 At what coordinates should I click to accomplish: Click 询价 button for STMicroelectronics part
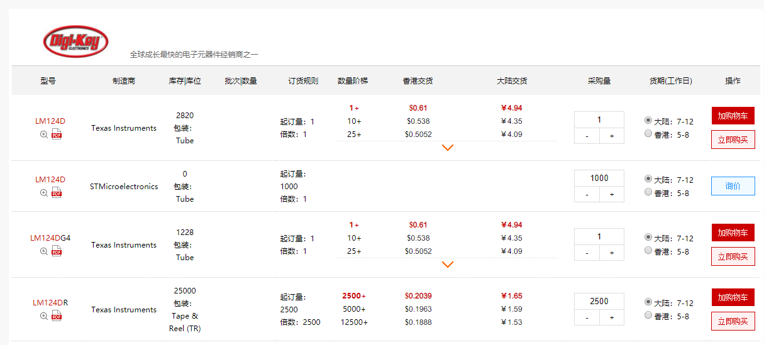[x=733, y=186]
